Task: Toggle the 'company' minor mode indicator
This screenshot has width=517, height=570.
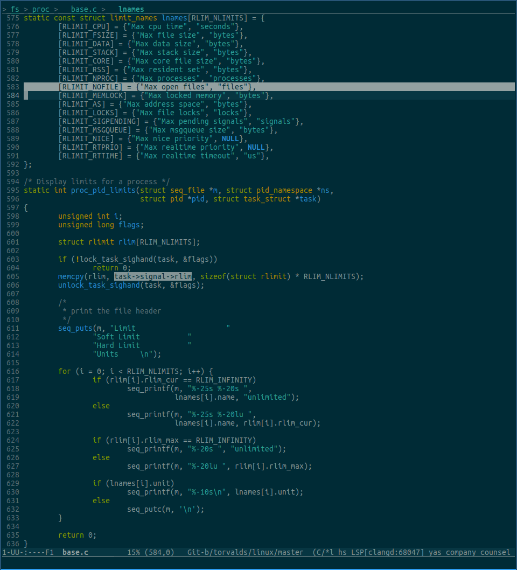Action: click(460, 552)
